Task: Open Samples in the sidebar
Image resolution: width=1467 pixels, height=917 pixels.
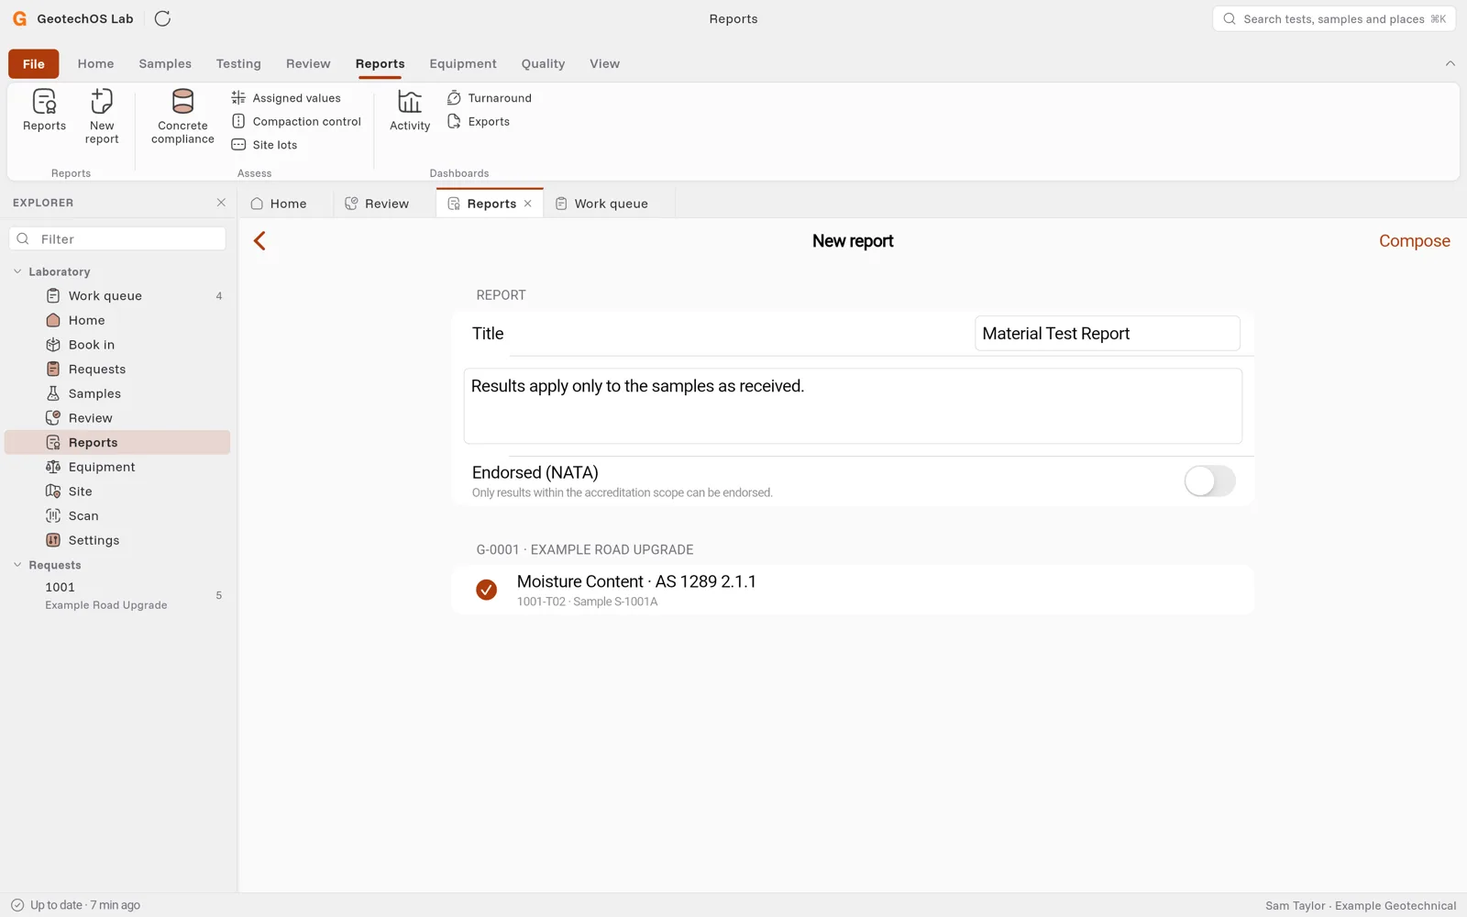Action: [117, 393]
